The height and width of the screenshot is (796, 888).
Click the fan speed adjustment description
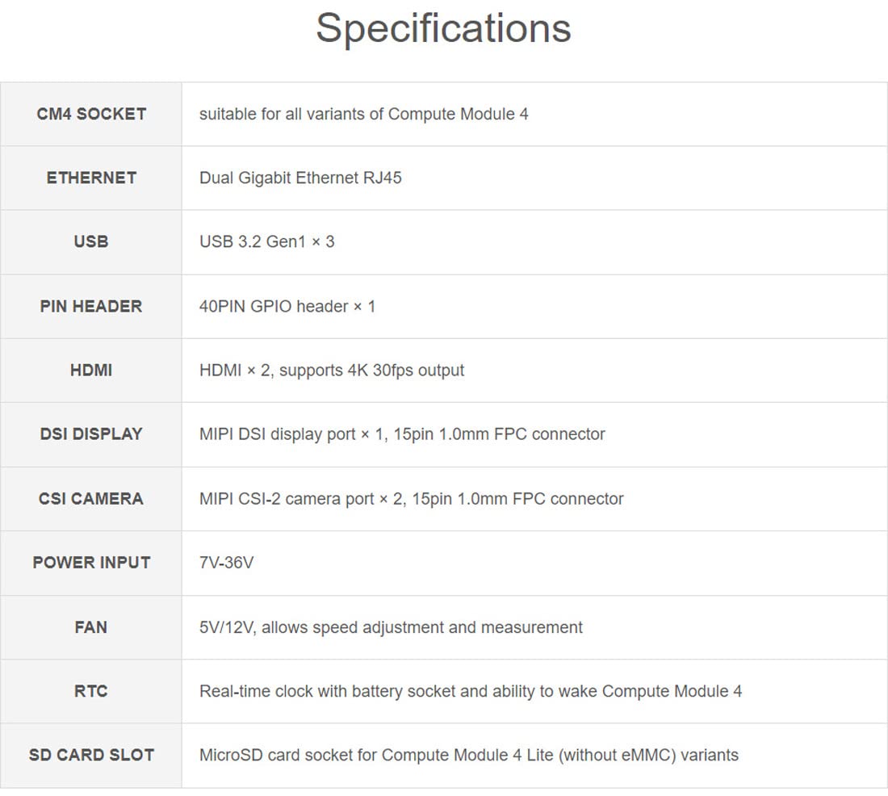pos(391,626)
